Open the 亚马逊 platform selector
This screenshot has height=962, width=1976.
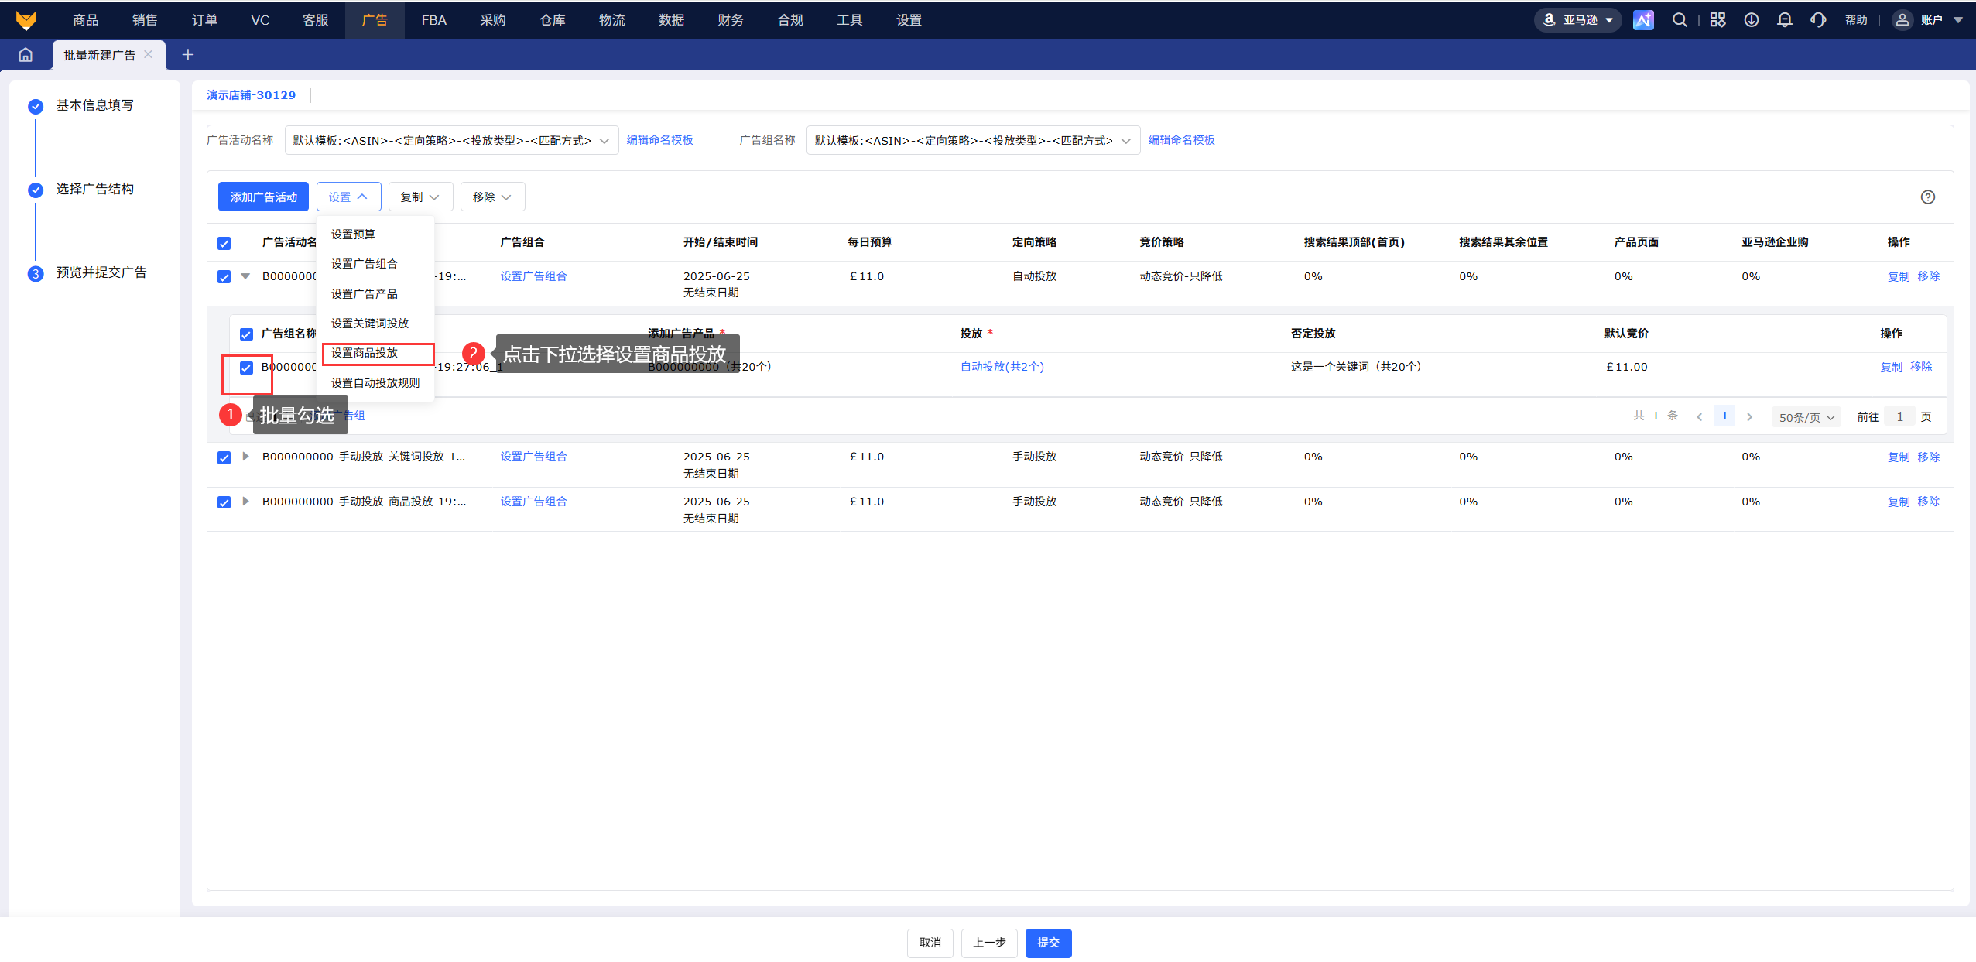coord(1578,20)
